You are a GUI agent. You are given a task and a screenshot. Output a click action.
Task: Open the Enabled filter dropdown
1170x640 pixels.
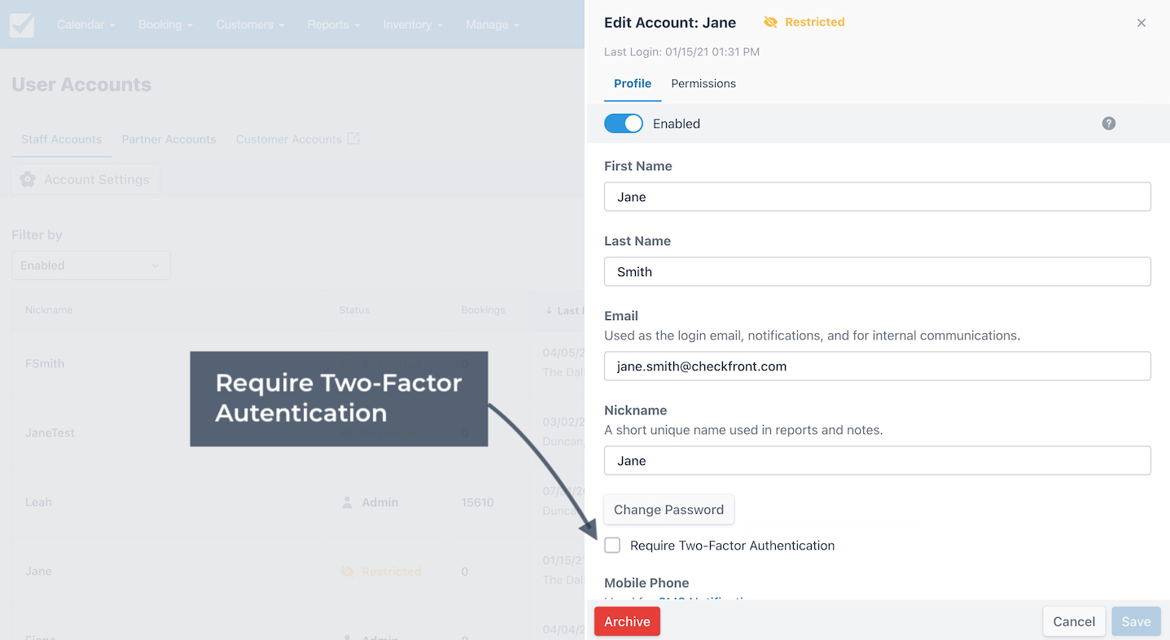pyautogui.click(x=90, y=265)
